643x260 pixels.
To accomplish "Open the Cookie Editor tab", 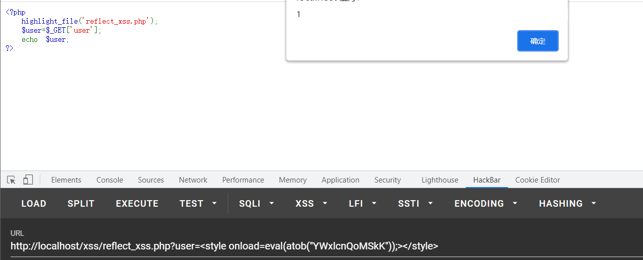I will pyautogui.click(x=537, y=180).
